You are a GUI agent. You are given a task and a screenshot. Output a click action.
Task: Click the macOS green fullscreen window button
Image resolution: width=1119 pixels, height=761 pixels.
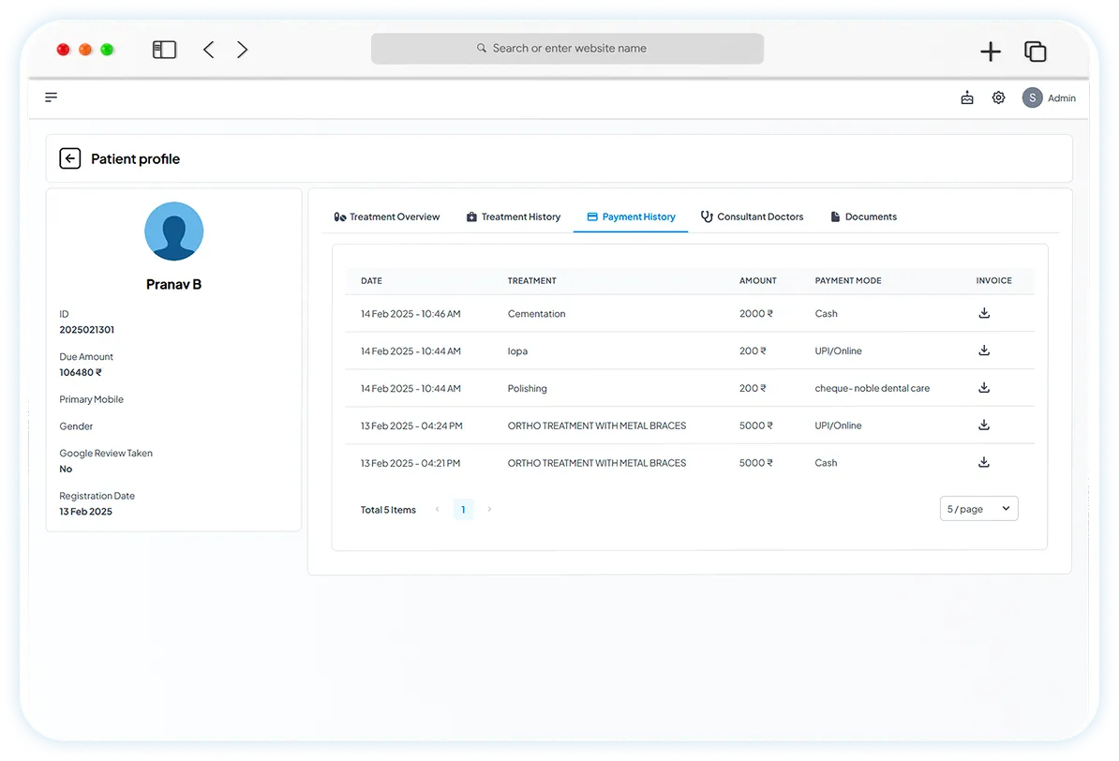107,50
